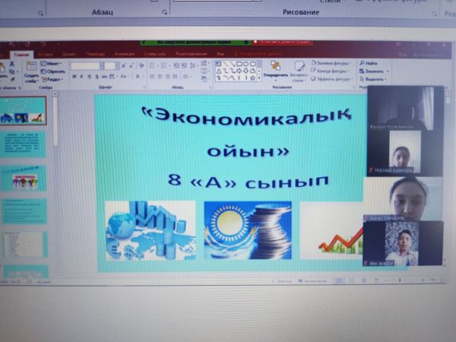Screen dimensions: 456x342
Task: Switch to the Вставка ribbon tab
Action: 47,54
